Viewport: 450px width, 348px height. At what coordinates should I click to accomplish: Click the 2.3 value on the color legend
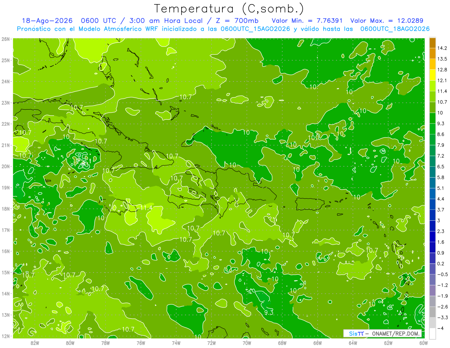[441, 231]
